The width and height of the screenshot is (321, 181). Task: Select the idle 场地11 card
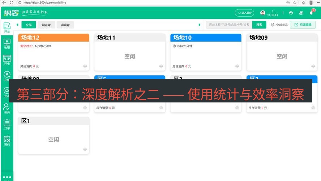pos(129,52)
